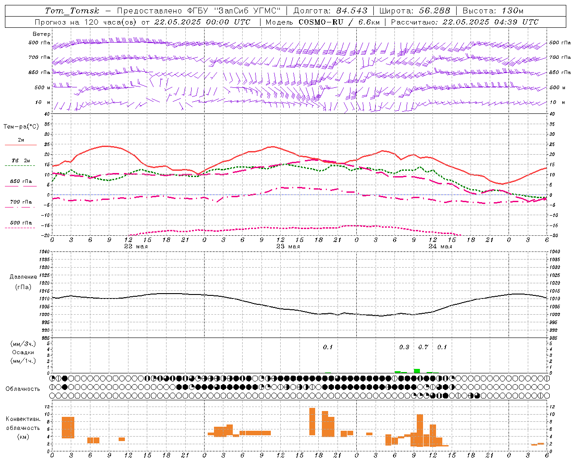The width and height of the screenshot is (573, 459).
Task: Click the red line sample under "2м" legend
Action: click(21, 145)
